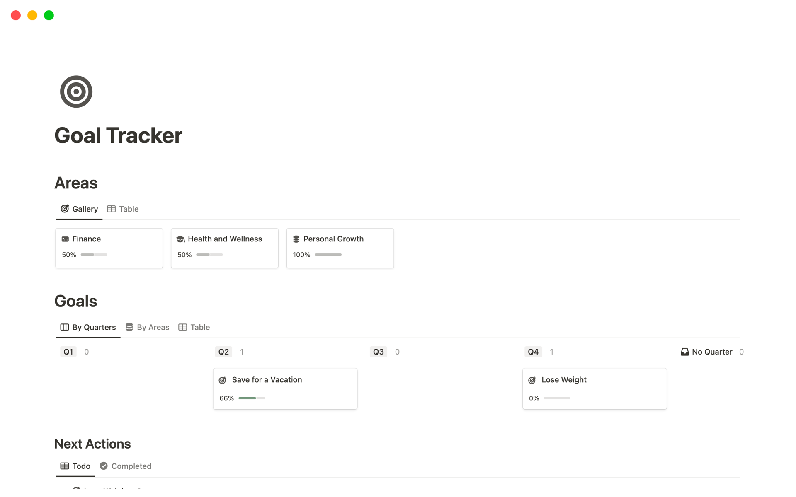
Task: Switch to the Completed tab under Next Actions
Action: (131, 466)
